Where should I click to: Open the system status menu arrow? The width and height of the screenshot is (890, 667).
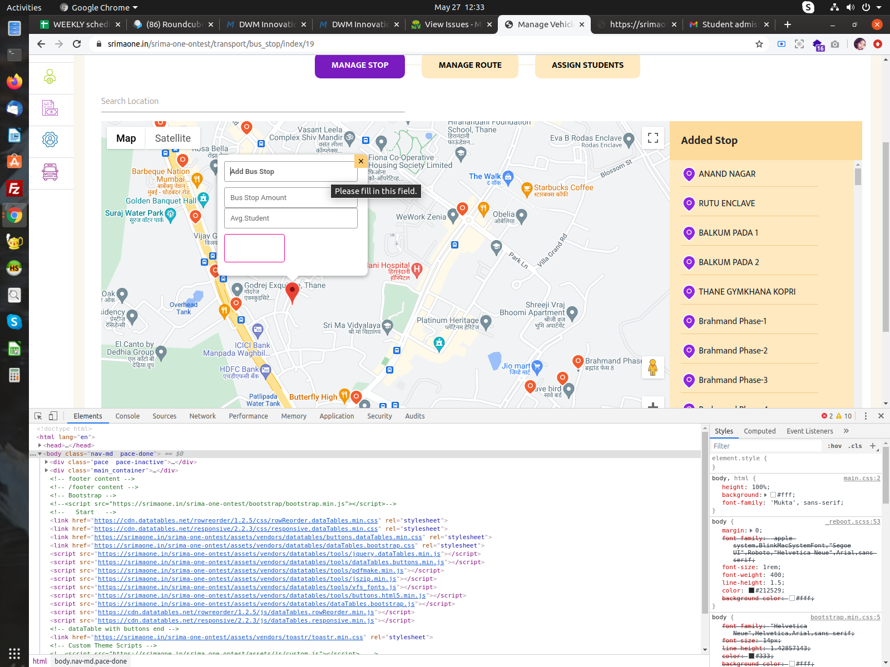(x=879, y=8)
